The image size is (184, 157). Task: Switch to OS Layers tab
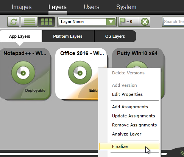[x=115, y=36]
